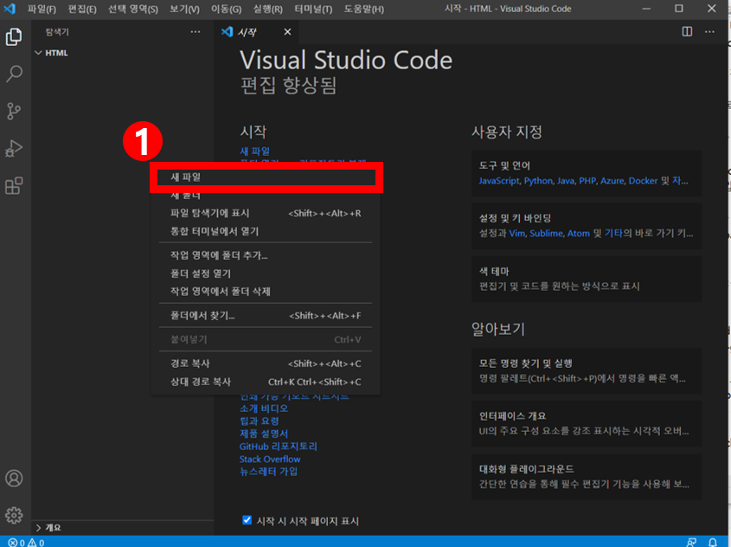Image resolution: width=731 pixels, height=547 pixels.
Task: Open the 팁과 요령 link
Action: click(x=260, y=422)
